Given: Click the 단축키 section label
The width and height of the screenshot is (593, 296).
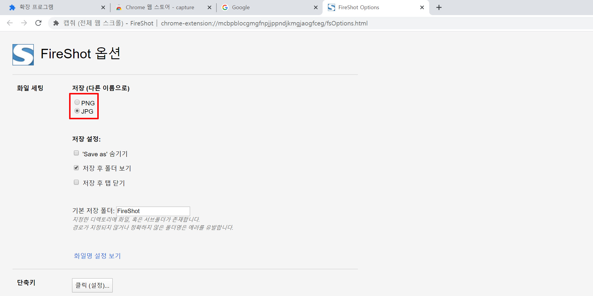Looking at the screenshot, I should point(26,283).
